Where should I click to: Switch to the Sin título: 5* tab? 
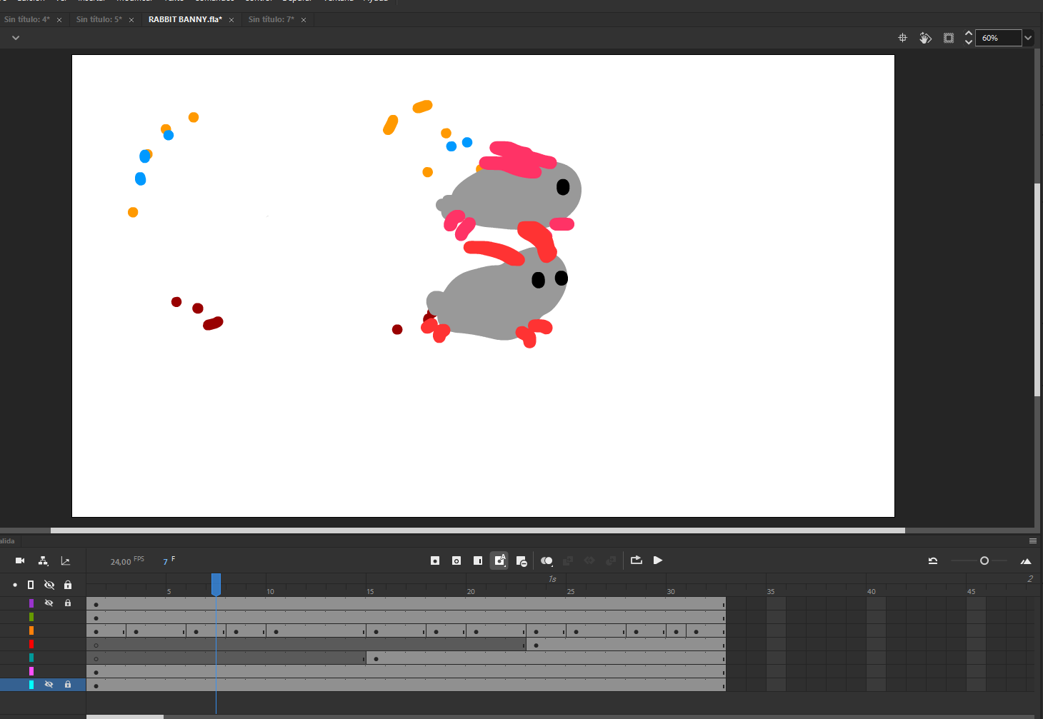(x=99, y=19)
